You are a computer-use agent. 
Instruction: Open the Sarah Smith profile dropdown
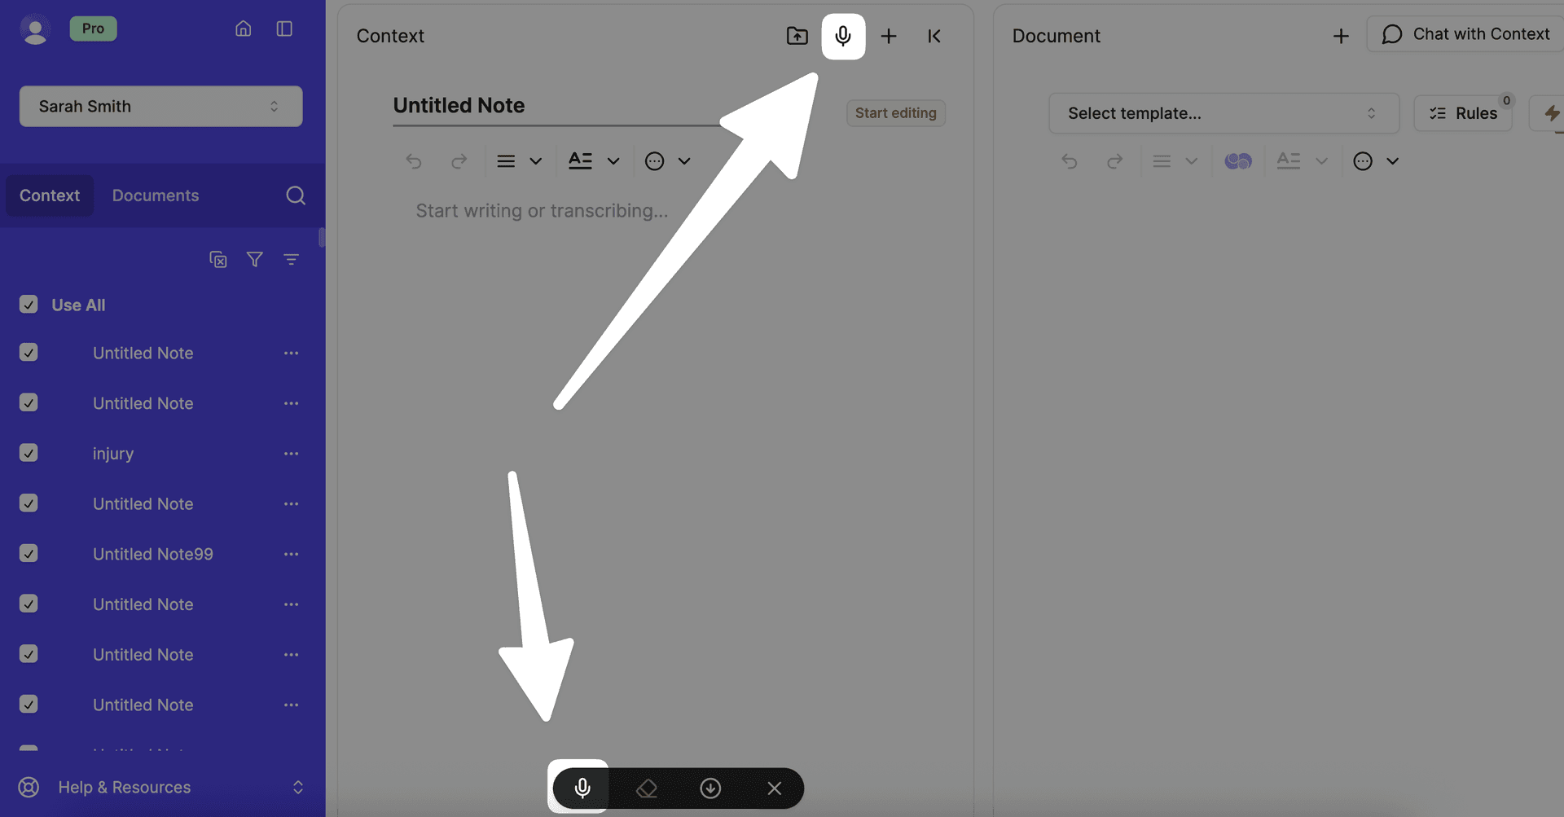(160, 106)
